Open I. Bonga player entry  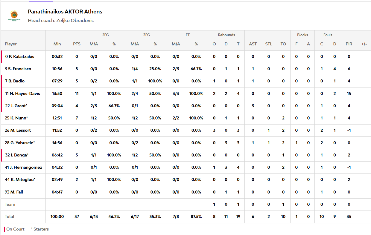(x=17, y=155)
